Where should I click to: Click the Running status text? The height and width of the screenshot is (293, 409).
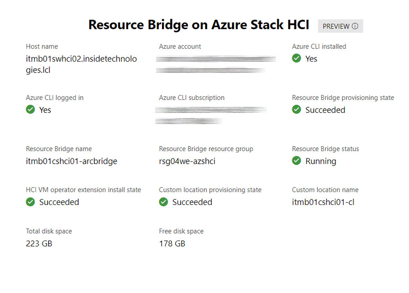pyautogui.click(x=321, y=161)
